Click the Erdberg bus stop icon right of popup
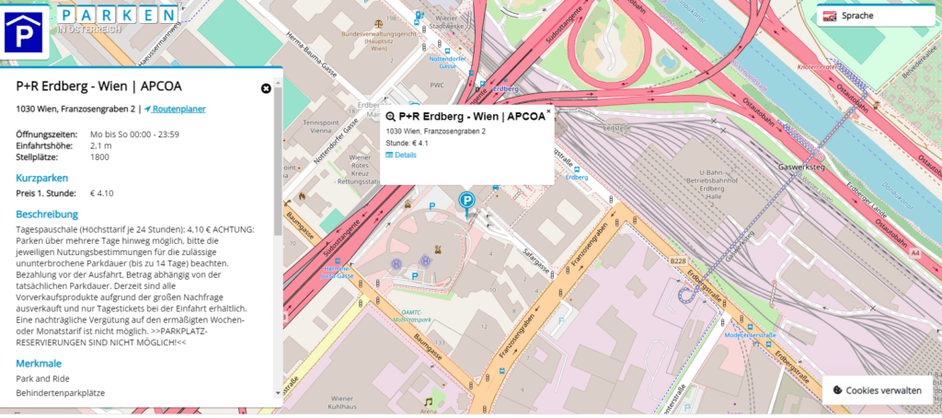This screenshot has width=942, height=418. click(x=577, y=169)
